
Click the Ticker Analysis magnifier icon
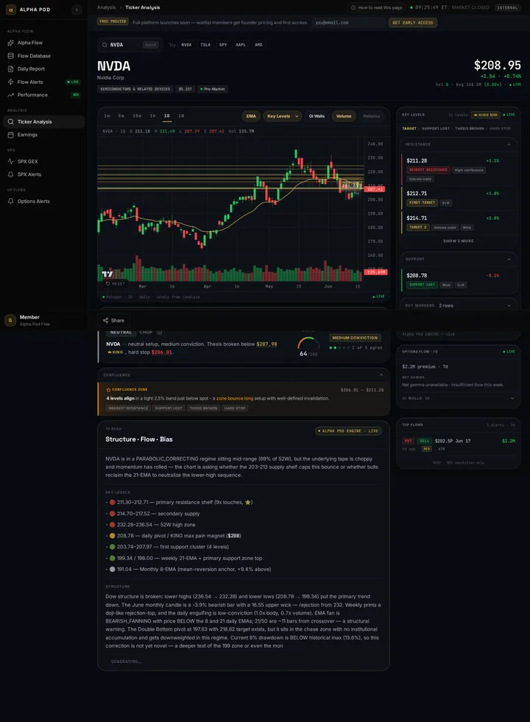click(x=10, y=121)
